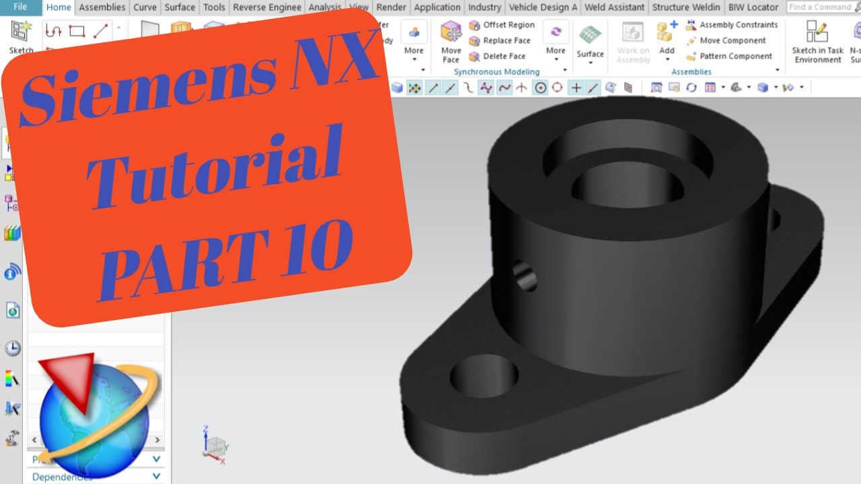The width and height of the screenshot is (861, 484).
Task: Click the blue cube selection icon
Action: click(398, 87)
